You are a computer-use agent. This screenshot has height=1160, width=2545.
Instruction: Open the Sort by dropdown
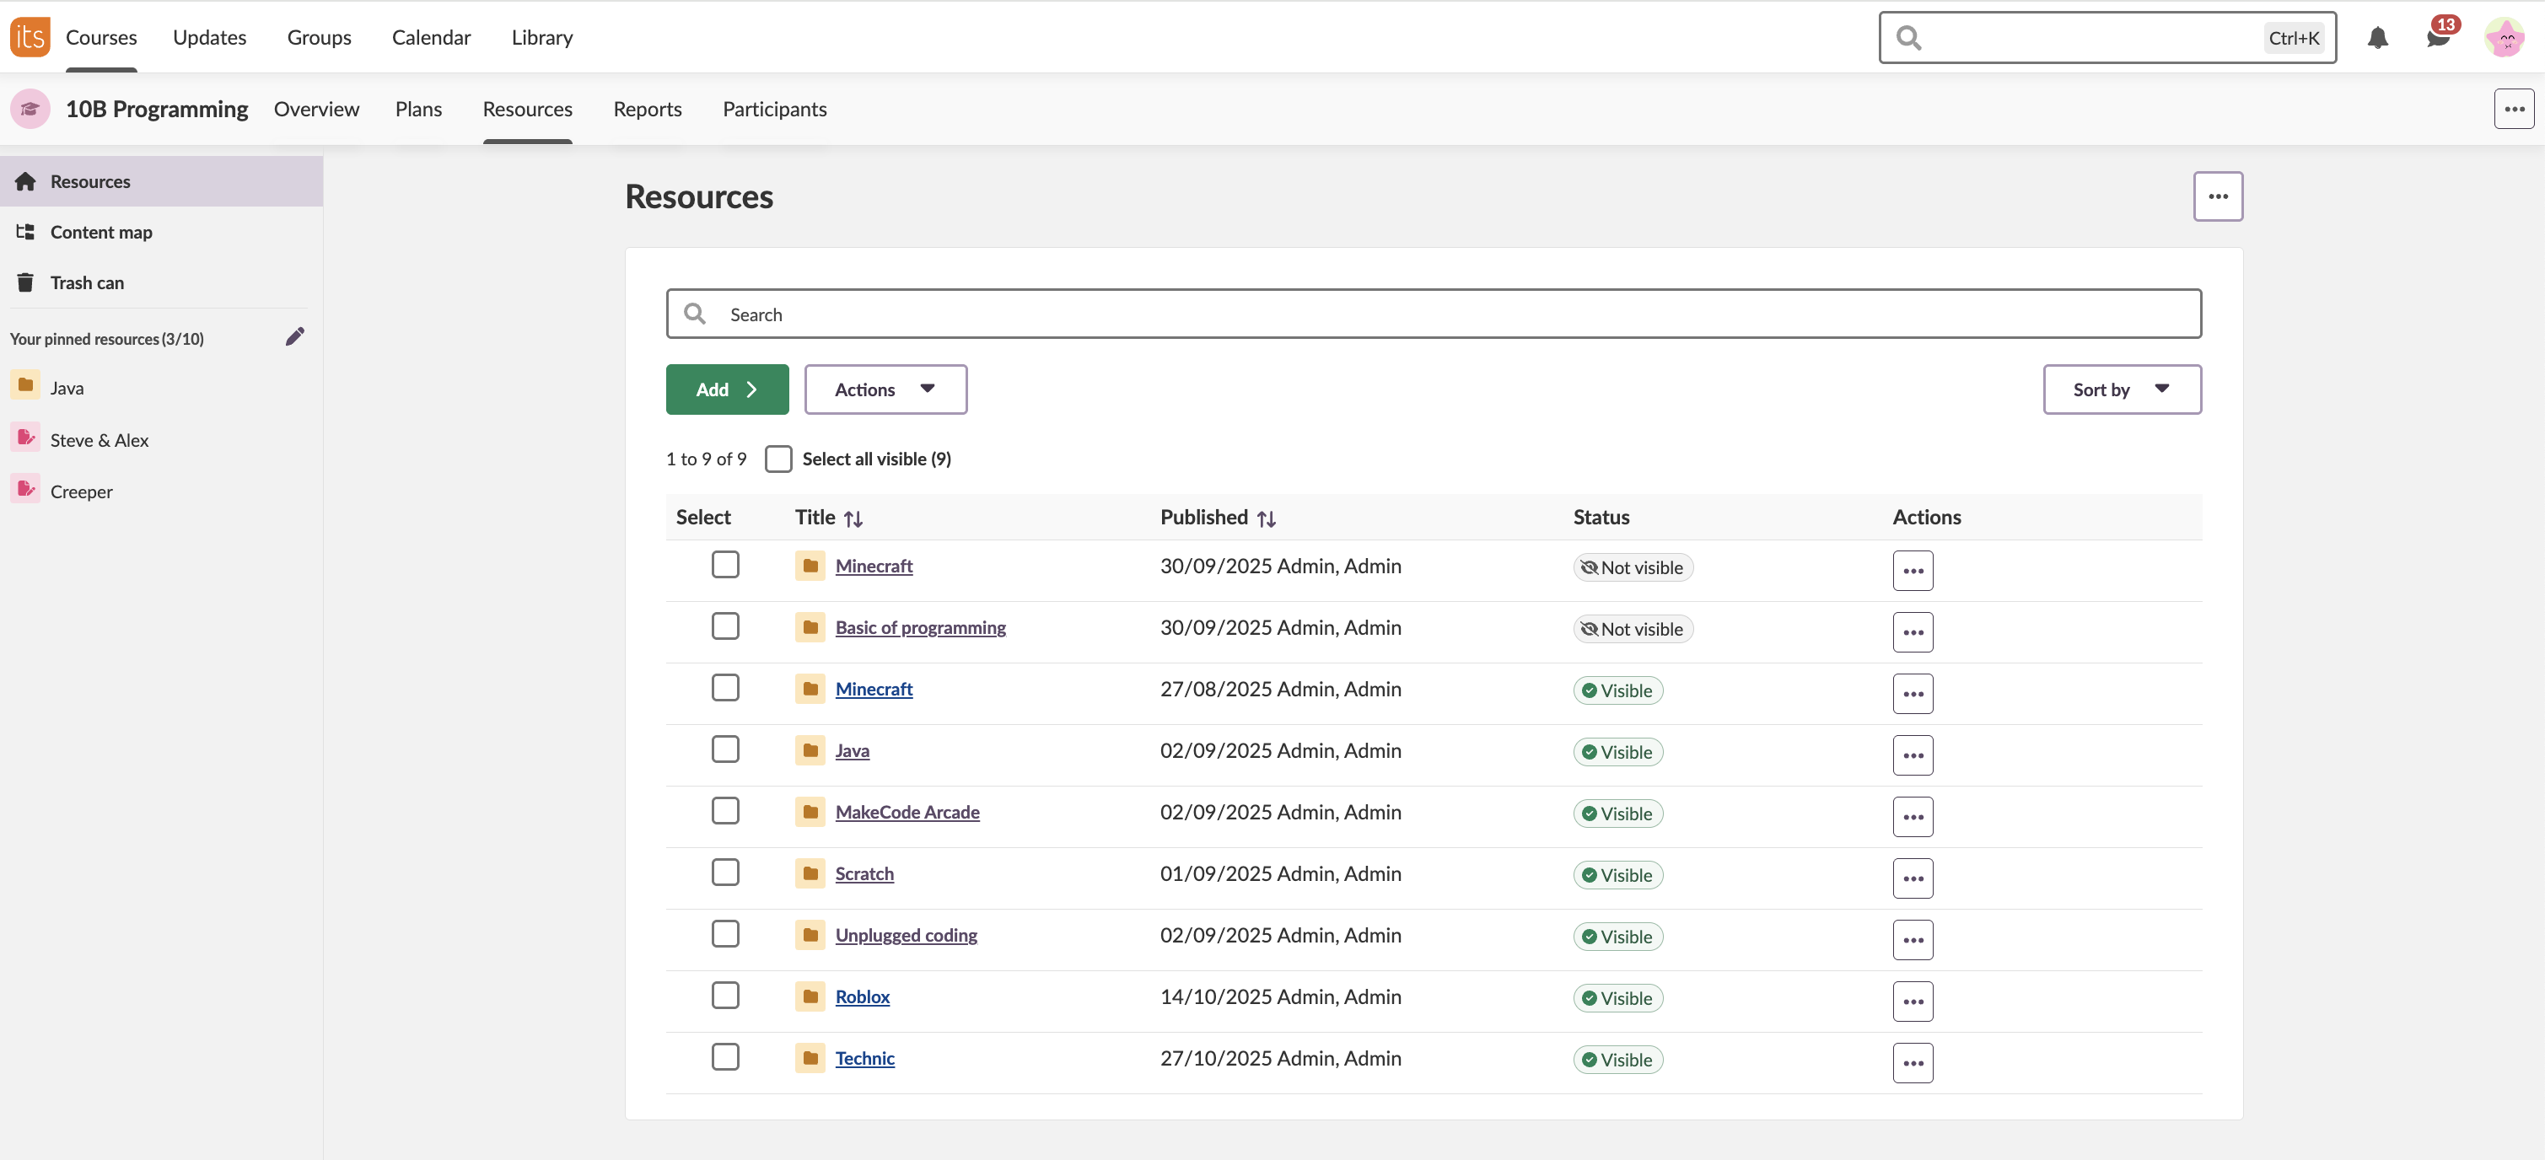point(2121,389)
